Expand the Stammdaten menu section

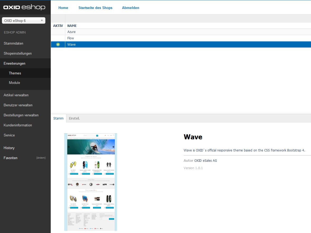[x=13, y=43]
